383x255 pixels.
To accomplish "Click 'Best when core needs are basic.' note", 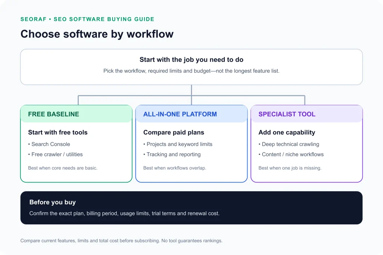I will (63, 168).
